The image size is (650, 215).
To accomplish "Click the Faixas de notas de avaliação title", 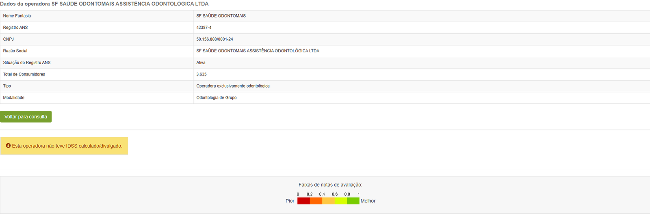I will coord(330,185).
